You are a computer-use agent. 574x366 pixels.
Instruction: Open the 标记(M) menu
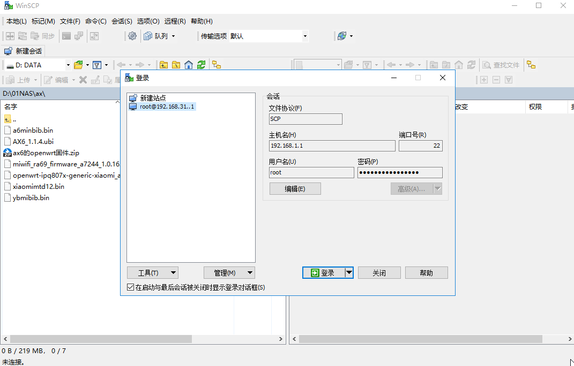[x=43, y=21]
